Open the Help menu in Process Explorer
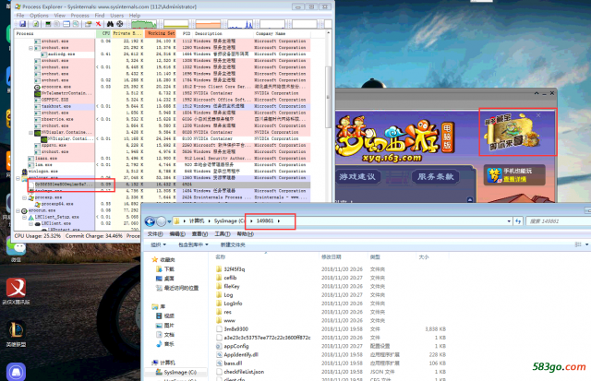Screen dimensions: 591x381 pos(135,16)
